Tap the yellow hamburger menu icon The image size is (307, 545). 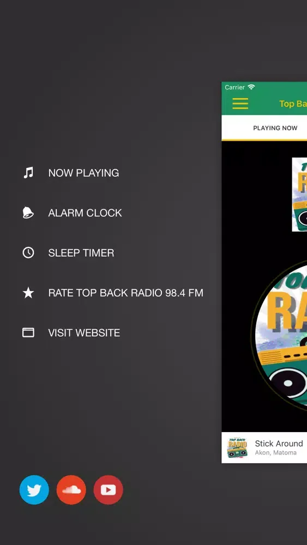(x=240, y=104)
